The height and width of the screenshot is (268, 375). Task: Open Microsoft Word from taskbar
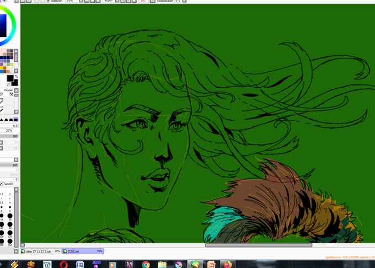click(x=80, y=264)
